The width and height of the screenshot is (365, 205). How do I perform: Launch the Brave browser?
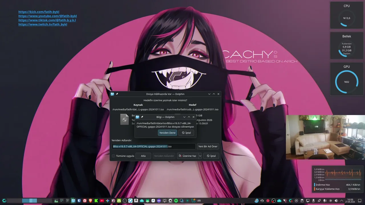tap(91, 201)
